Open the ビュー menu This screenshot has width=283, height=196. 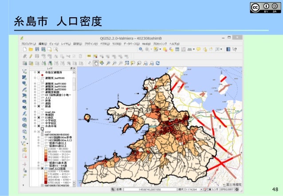(54, 44)
